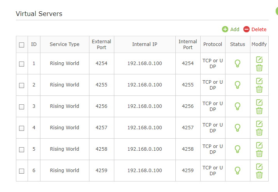Viewport: 278px width, 192px height.
Task: Check the box next to entry ID 6
Action: [22, 171]
